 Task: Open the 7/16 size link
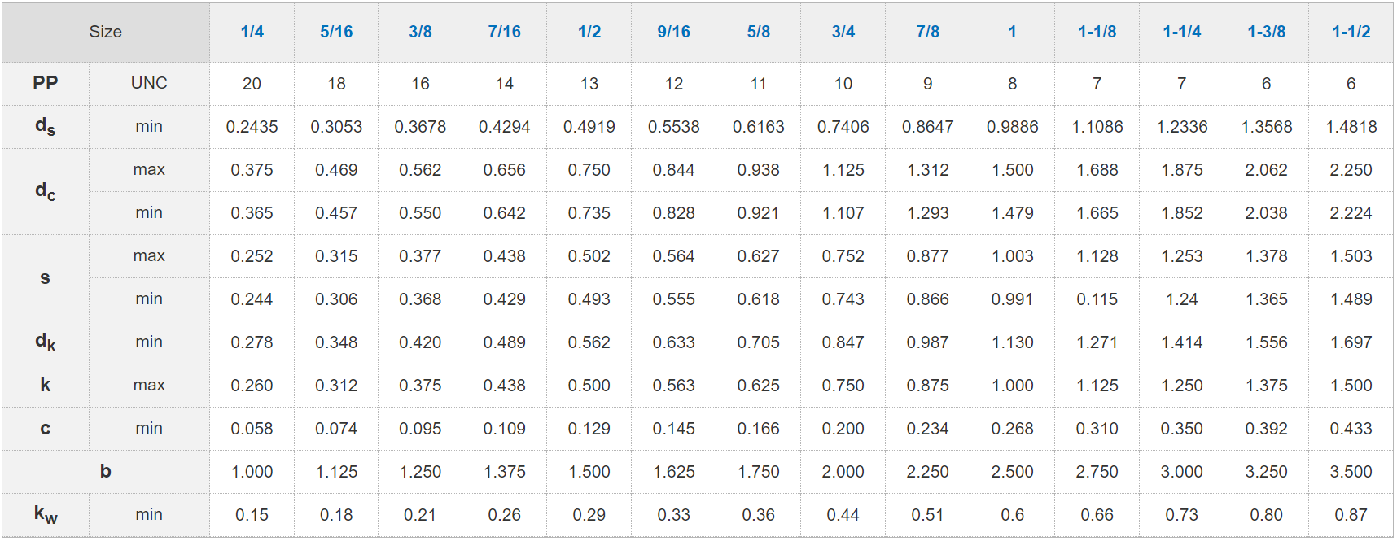click(504, 32)
